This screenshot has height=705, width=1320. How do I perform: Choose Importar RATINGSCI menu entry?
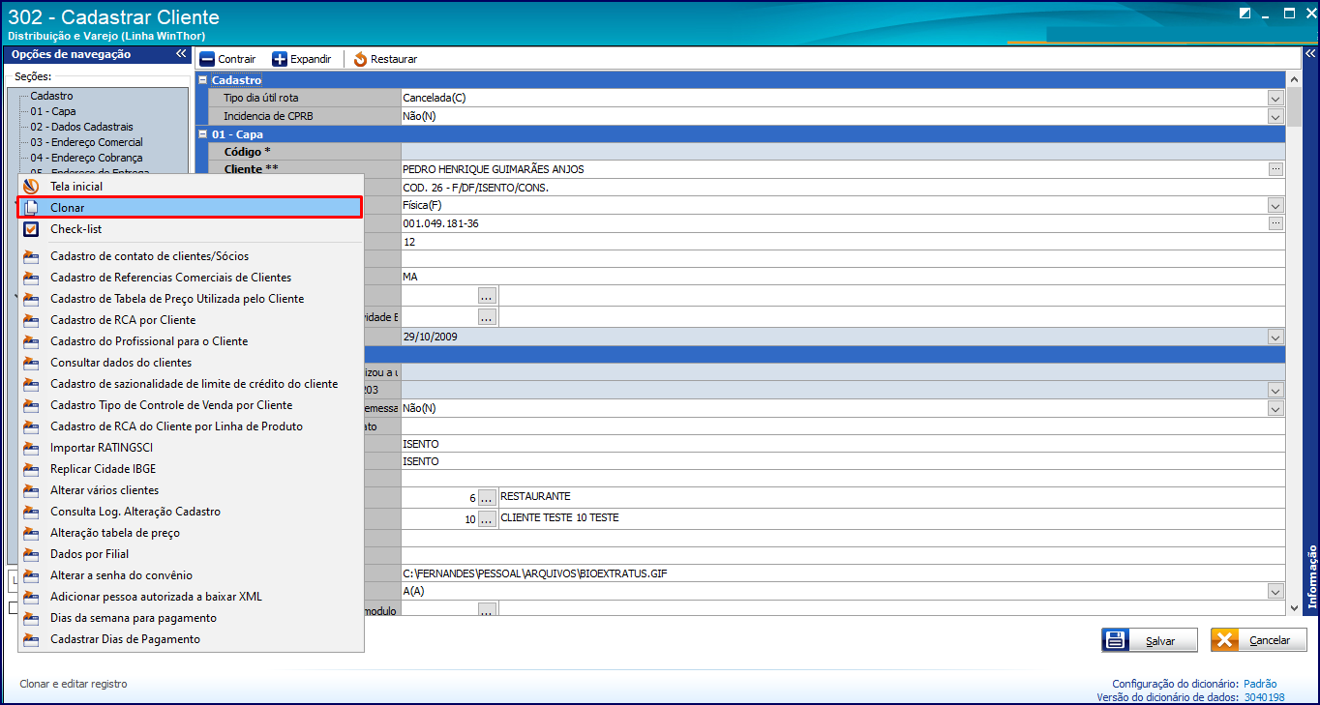tap(190, 448)
